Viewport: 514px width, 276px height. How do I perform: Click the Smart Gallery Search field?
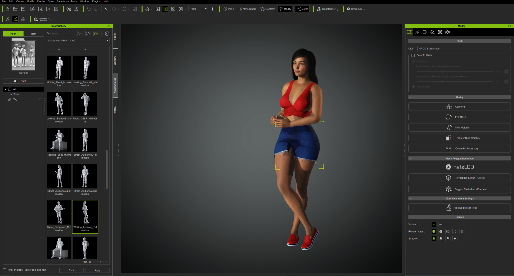(60, 34)
